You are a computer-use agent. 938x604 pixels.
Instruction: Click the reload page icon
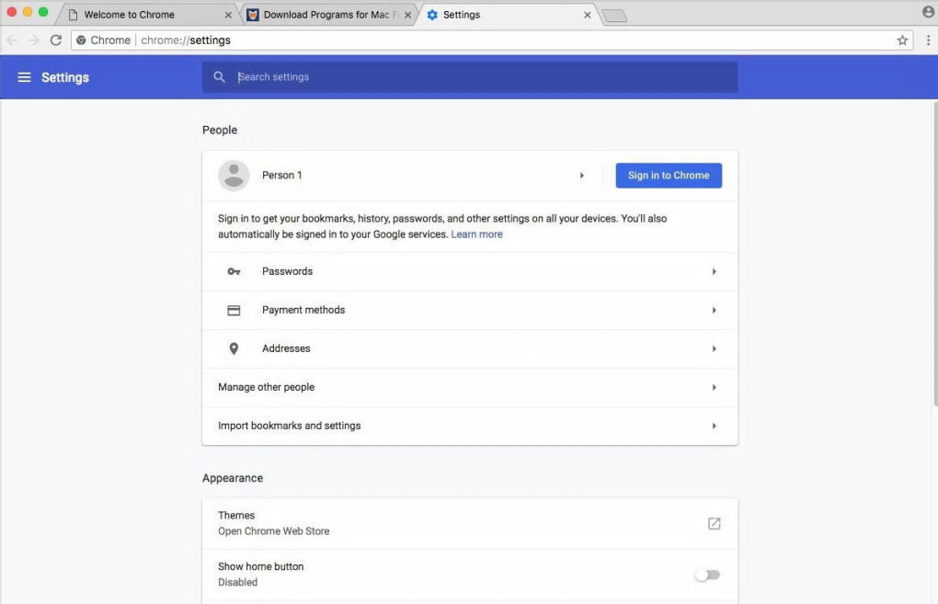pyautogui.click(x=56, y=40)
